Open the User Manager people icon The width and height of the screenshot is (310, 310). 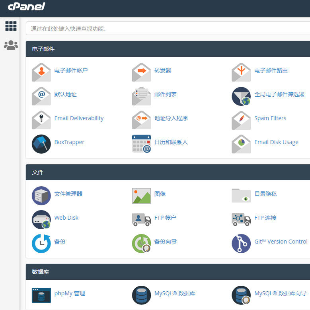(11, 45)
